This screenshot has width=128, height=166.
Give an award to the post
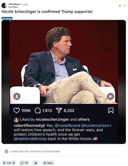36,163
